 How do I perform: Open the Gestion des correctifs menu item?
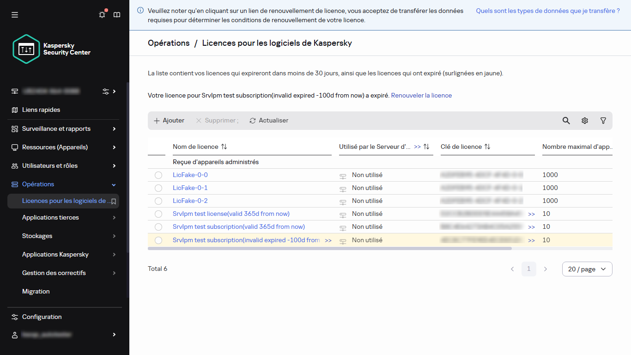click(x=54, y=273)
